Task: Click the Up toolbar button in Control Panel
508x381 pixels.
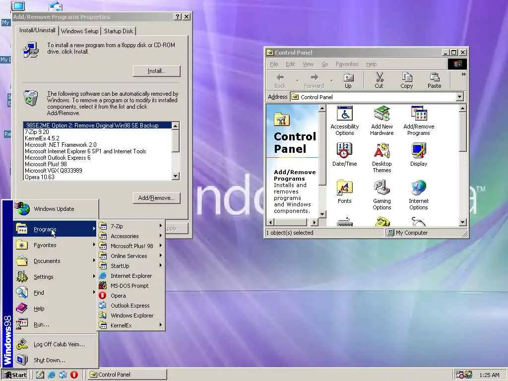Action: pos(348,80)
